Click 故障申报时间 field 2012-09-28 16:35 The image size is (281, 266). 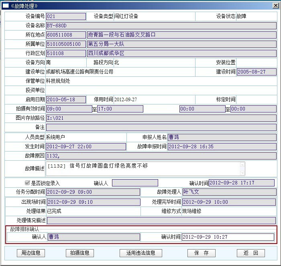[x=222, y=147]
